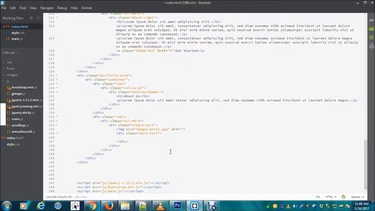The height and width of the screenshot is (211, 375).
Task: Click the Spaces indentation label
Action: pos(356,197)
